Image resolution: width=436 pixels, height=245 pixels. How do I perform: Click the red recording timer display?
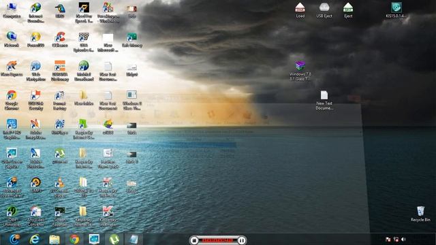tap(218, 240)
